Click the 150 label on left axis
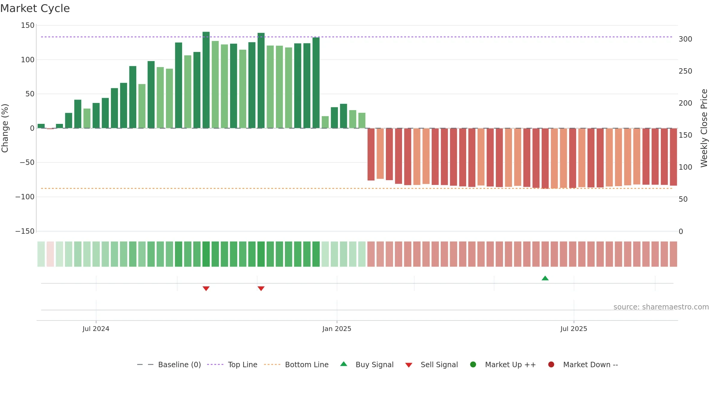Viewport: 719px width, 404px height. 28,25
